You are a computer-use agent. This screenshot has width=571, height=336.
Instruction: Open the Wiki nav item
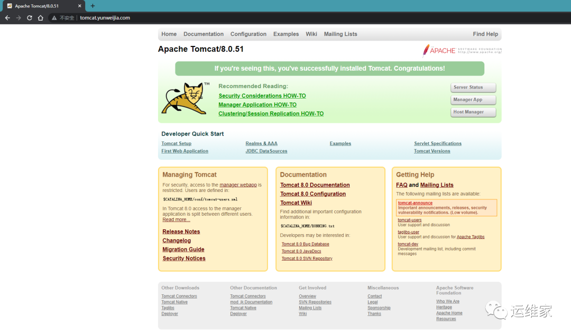coord(311,34)
